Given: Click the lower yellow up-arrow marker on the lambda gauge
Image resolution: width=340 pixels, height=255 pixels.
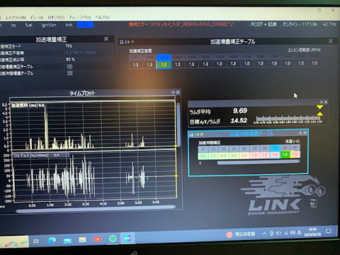Looking at the screenshot, I should (319, 114).
